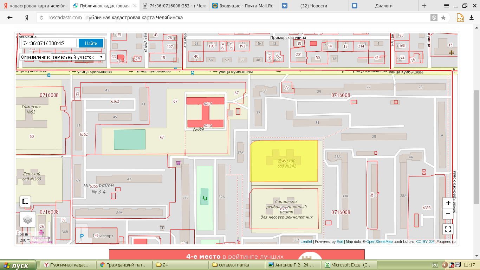Open the OpenStreetMap attribution link
The image size is (480, 270).
(379, 242)
